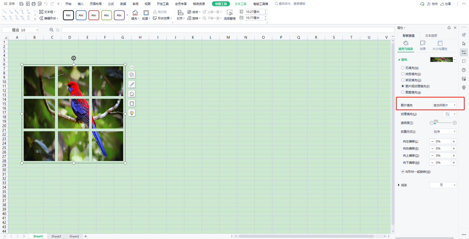Click the Print Preview icon
The height and width of the screenshot is (239, 469).
pyautogui.click(x=40, y=4)
